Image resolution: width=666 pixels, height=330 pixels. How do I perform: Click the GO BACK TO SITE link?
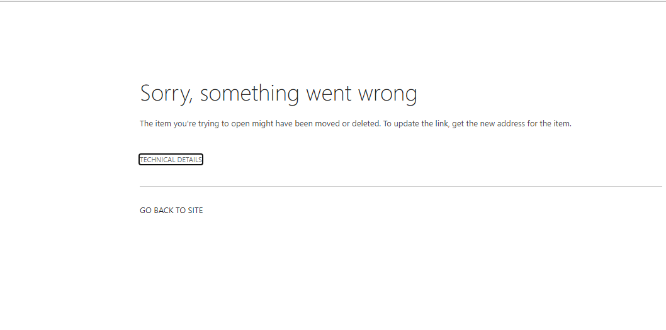(171, 211)
